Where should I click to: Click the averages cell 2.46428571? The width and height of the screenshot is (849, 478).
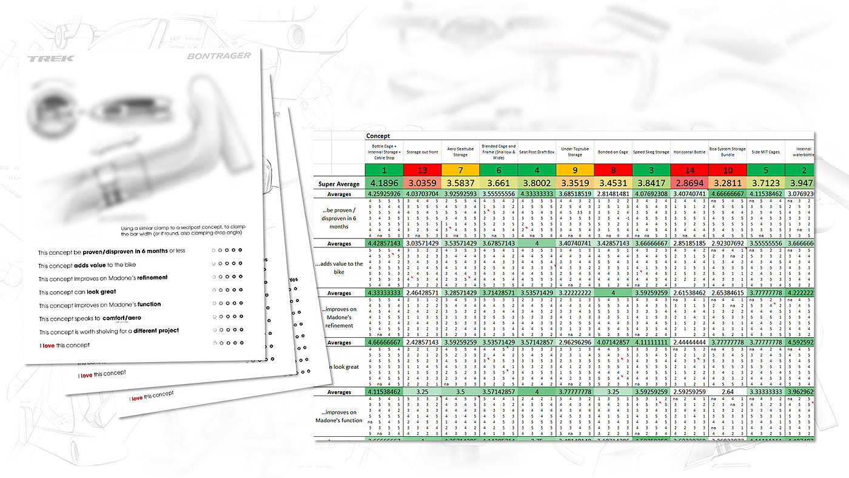tap(421, 293)
